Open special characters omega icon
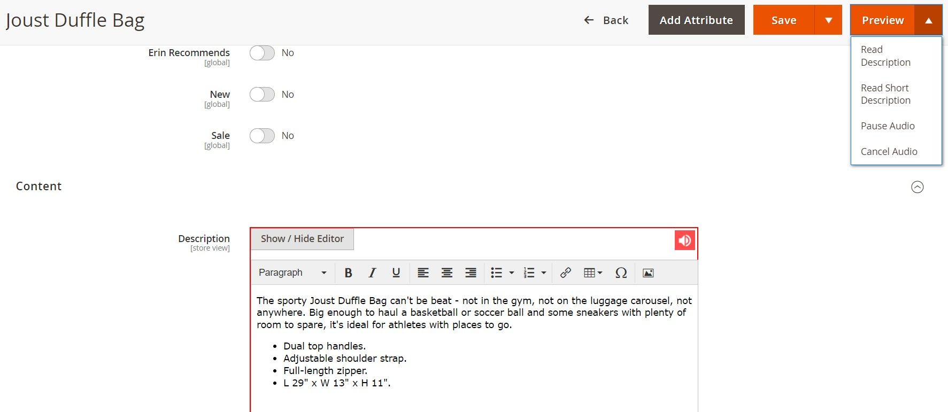Image resolution: width=948 pixels, height=412 pixels. [x=621, y=273]
